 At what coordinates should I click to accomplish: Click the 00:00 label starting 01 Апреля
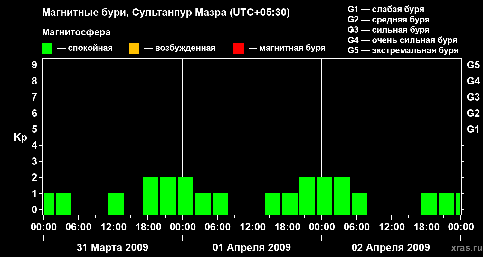(183, 227)
